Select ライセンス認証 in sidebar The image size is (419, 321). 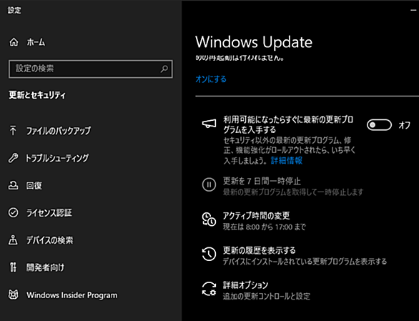[x=49, y=213]
